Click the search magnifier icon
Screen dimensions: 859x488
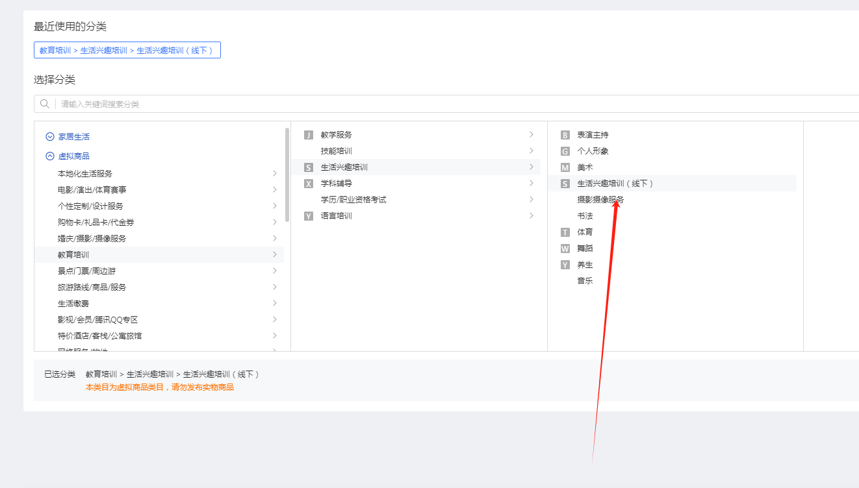click(45, 104)
